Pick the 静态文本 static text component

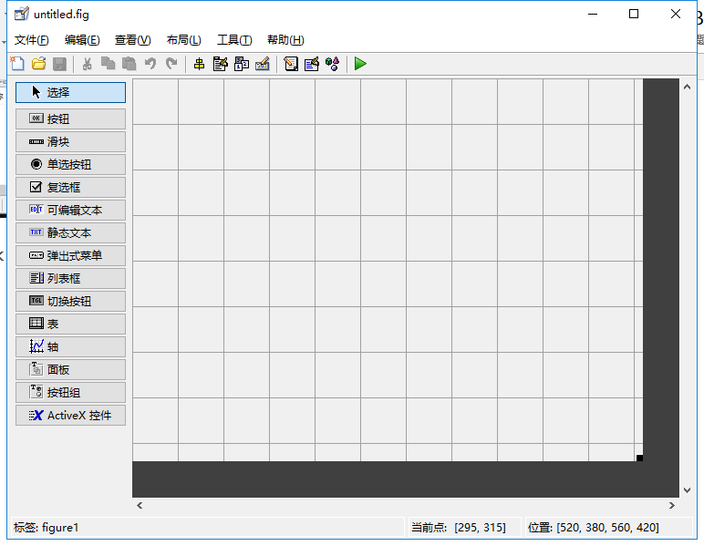tap(70, 232)
